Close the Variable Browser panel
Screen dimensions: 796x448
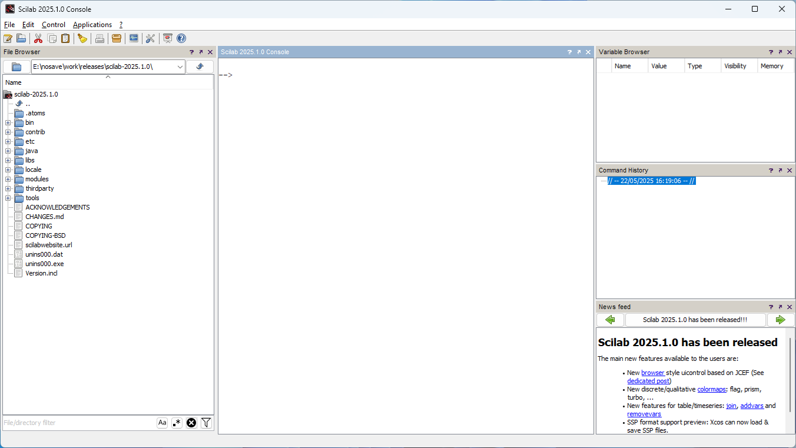(x=790, y=52)
